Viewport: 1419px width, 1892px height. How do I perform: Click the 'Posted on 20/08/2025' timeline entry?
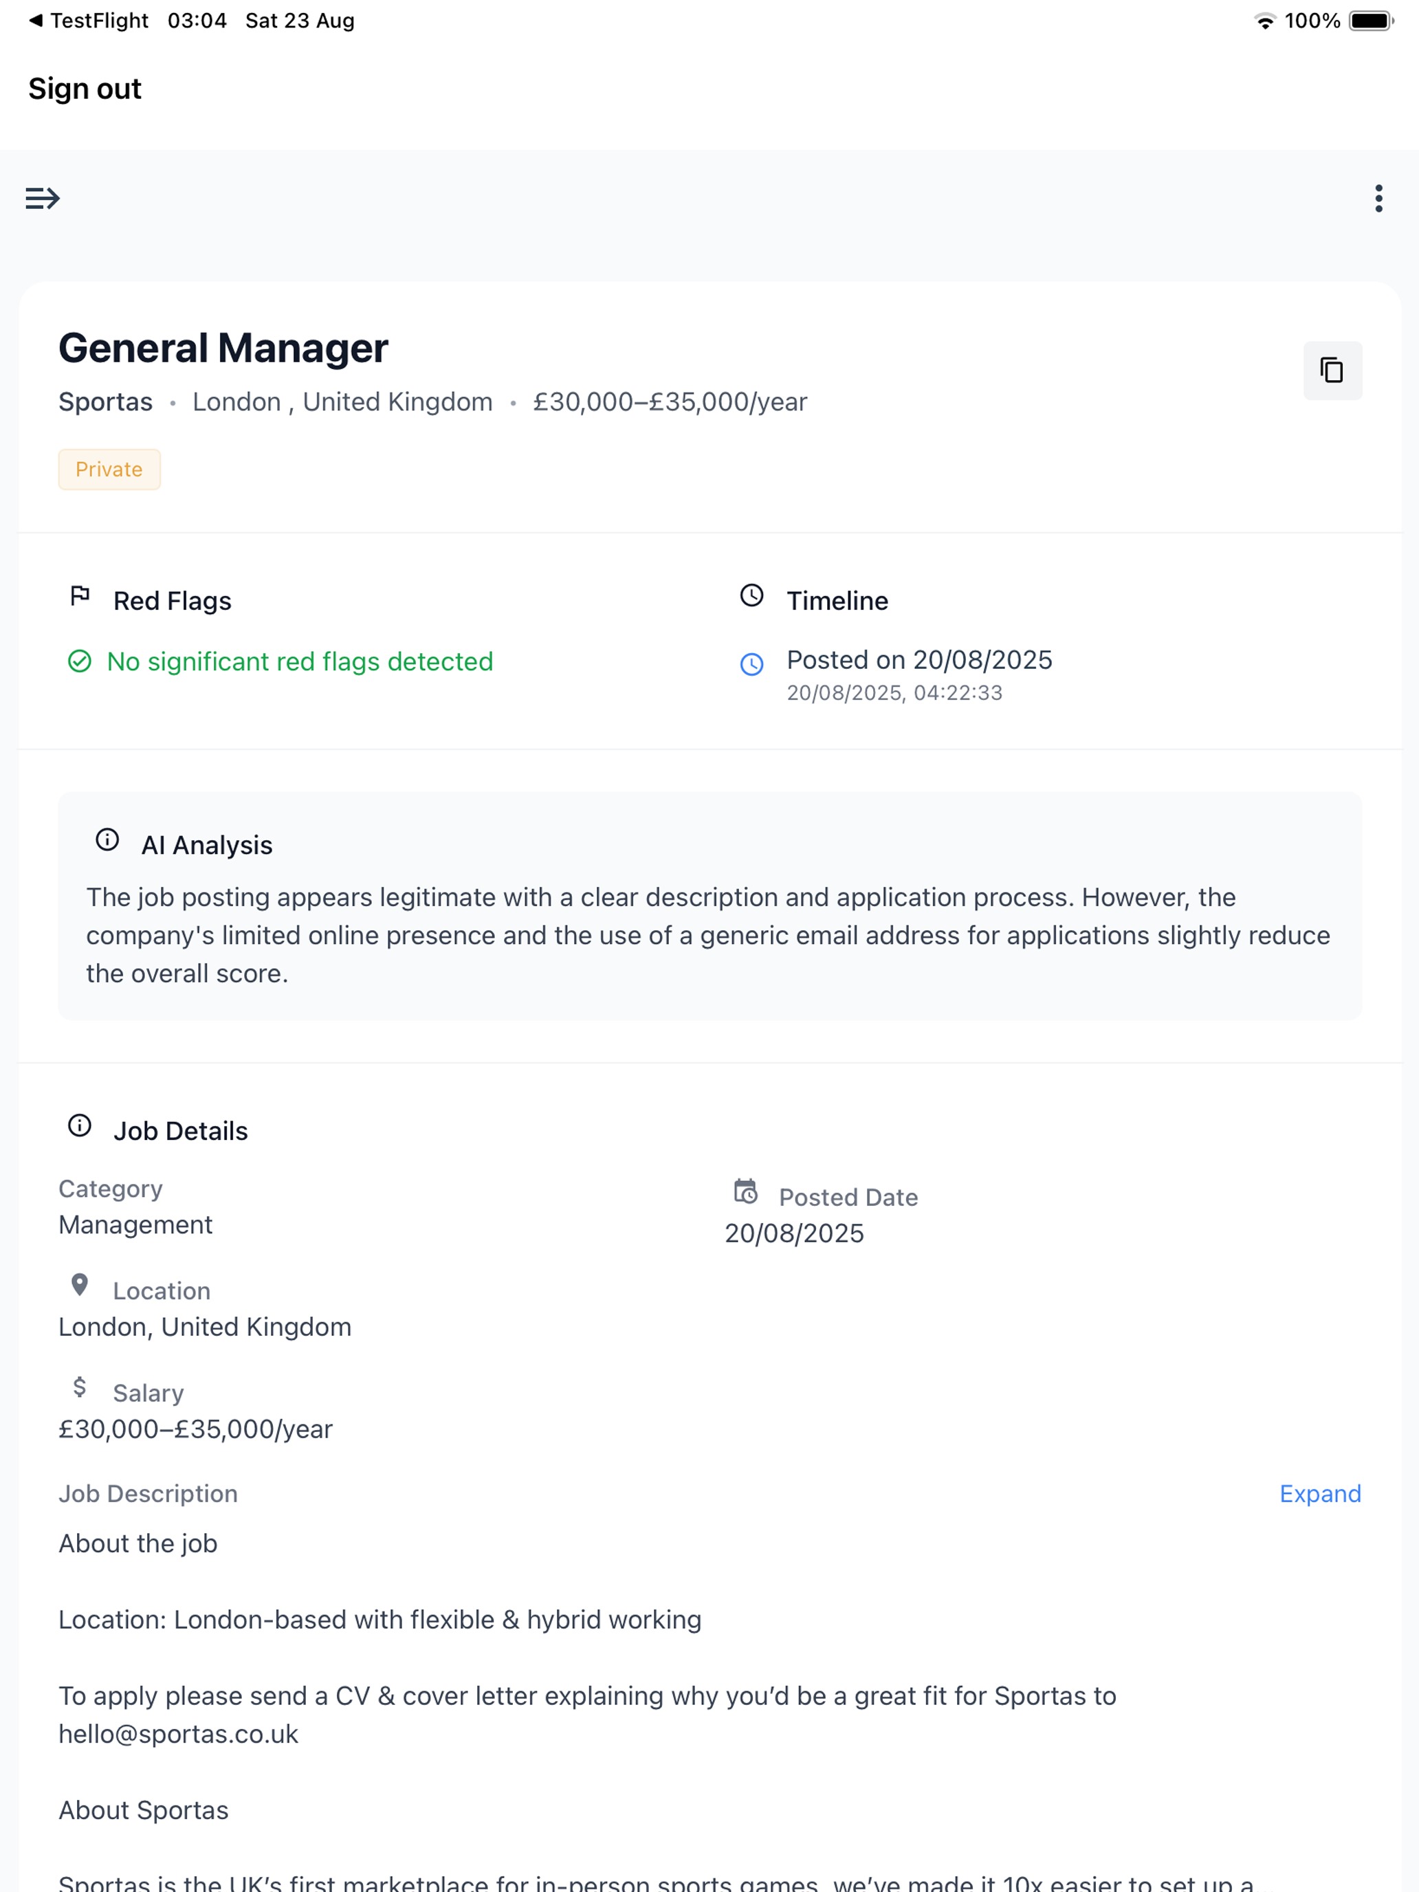click(x=919, y=659)
